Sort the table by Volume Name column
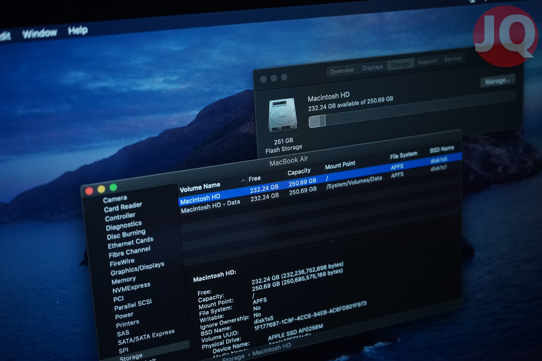This screenshot has height=361, width=542. point(200,186)
